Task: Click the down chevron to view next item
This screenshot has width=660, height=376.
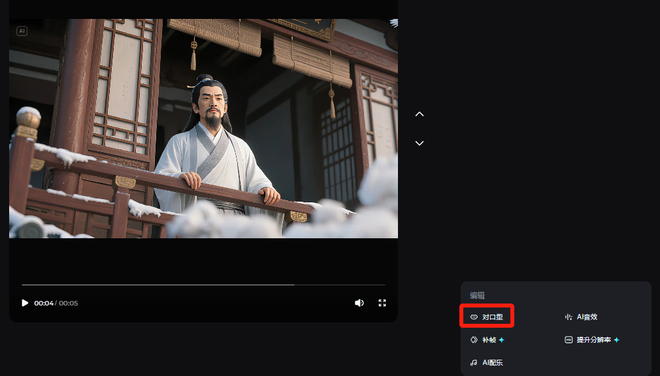Action: point(419,142)
